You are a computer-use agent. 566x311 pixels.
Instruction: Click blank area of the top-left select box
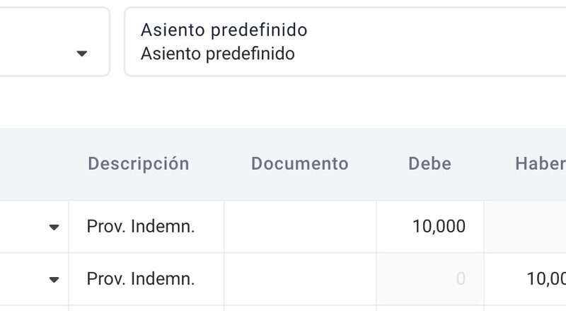point(36,42)
